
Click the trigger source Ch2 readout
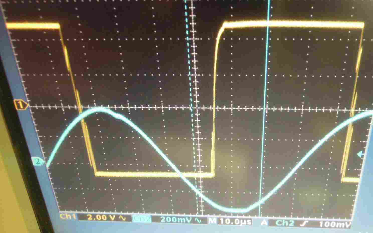pos(285,223)
